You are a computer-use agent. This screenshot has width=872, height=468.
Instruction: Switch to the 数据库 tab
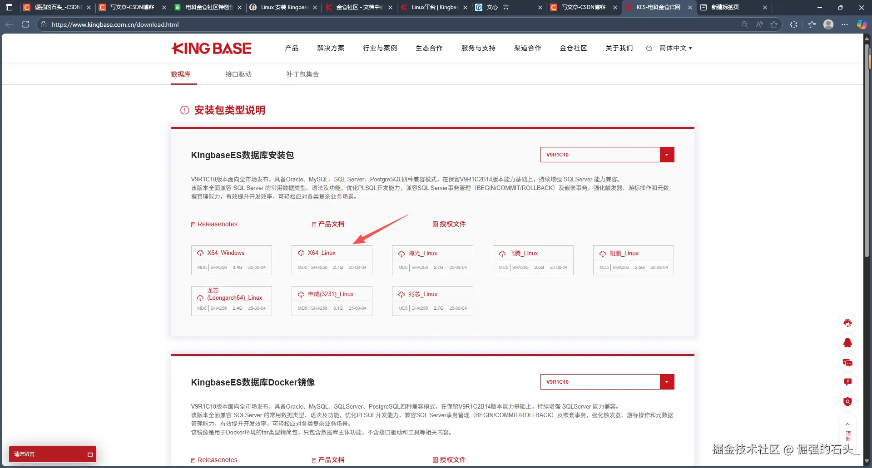coord(181,74)
